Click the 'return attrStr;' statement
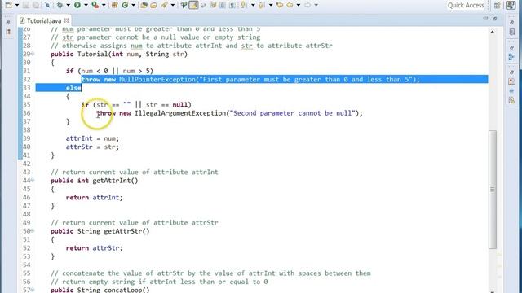This screenshot has height=293, width=522. pyautogui.click(x=95, y=247)
